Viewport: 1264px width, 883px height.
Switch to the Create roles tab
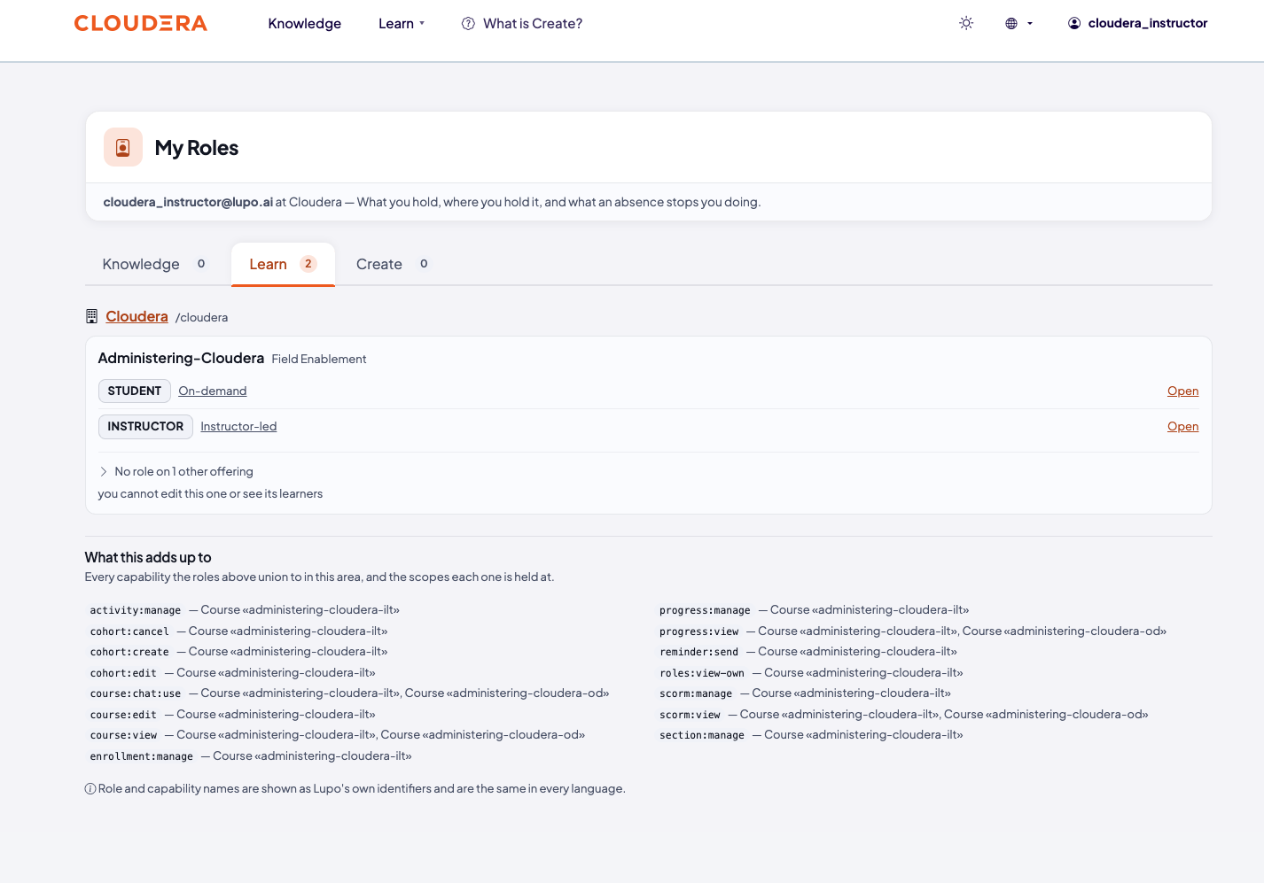click(x=392, y=264)
